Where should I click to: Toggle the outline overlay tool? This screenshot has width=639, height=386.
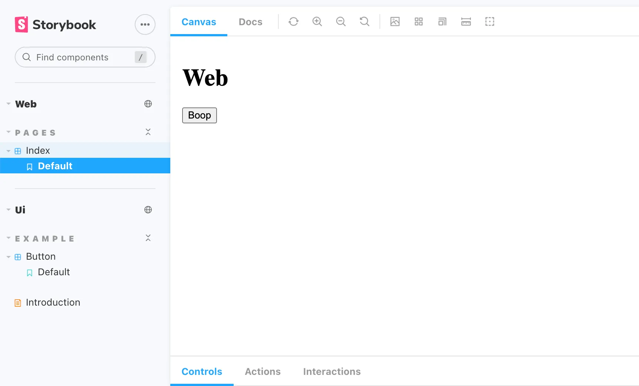490,21
